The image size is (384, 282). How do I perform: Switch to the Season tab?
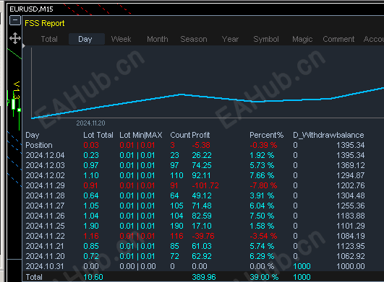pos(194,39)
